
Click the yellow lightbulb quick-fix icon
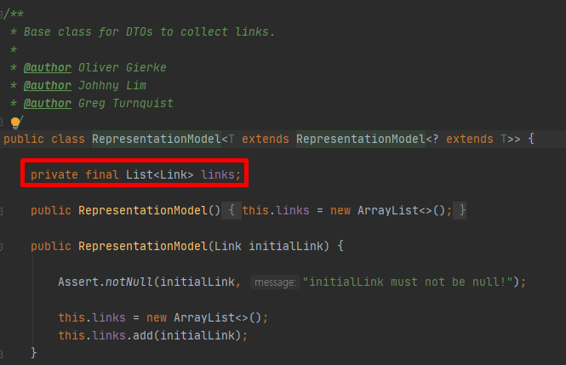pyautogui.click(x=15, y=123)
